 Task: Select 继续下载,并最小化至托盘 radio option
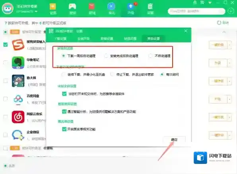[x=64, y=75]
